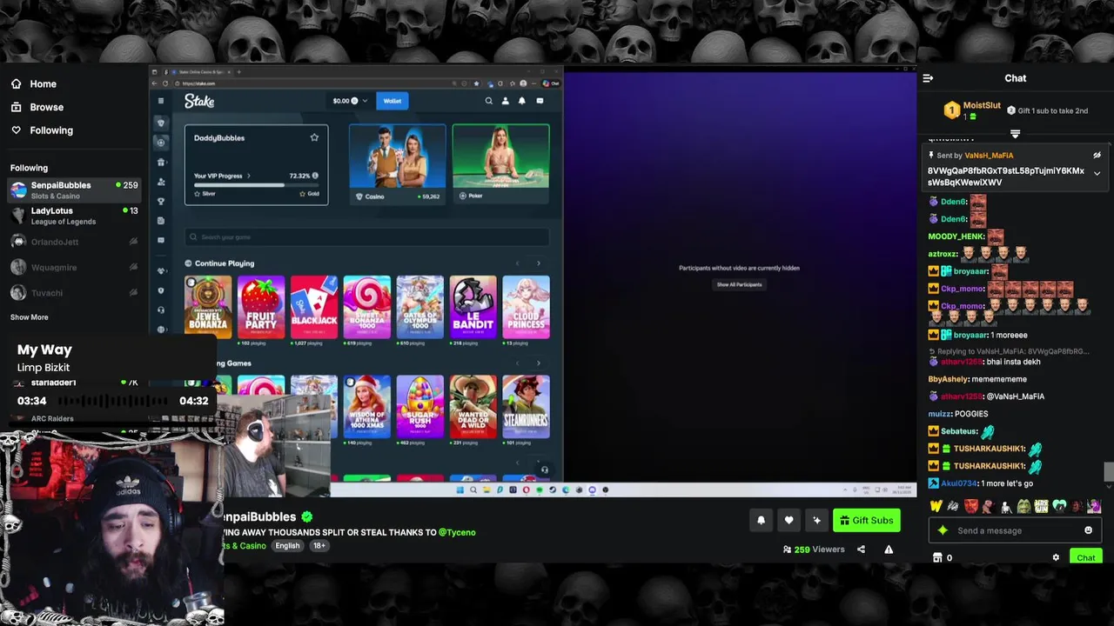Click the Windows Start button in streamed taskbar
Screen dimensions: 1114x626
tap(460, 489)
